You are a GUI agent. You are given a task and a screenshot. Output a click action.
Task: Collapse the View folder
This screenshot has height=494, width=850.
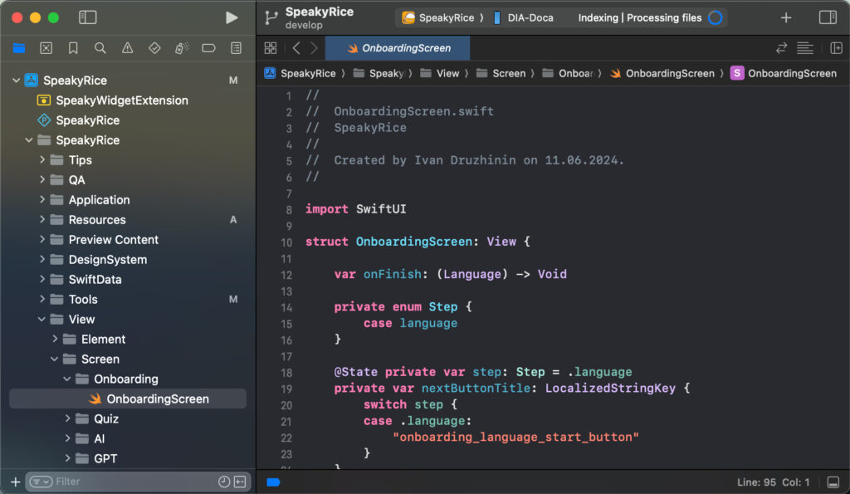pos(42,319)
